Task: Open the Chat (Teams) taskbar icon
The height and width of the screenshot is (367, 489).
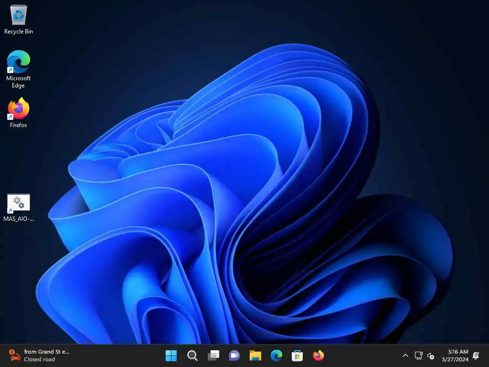Action: click(234, 356)
